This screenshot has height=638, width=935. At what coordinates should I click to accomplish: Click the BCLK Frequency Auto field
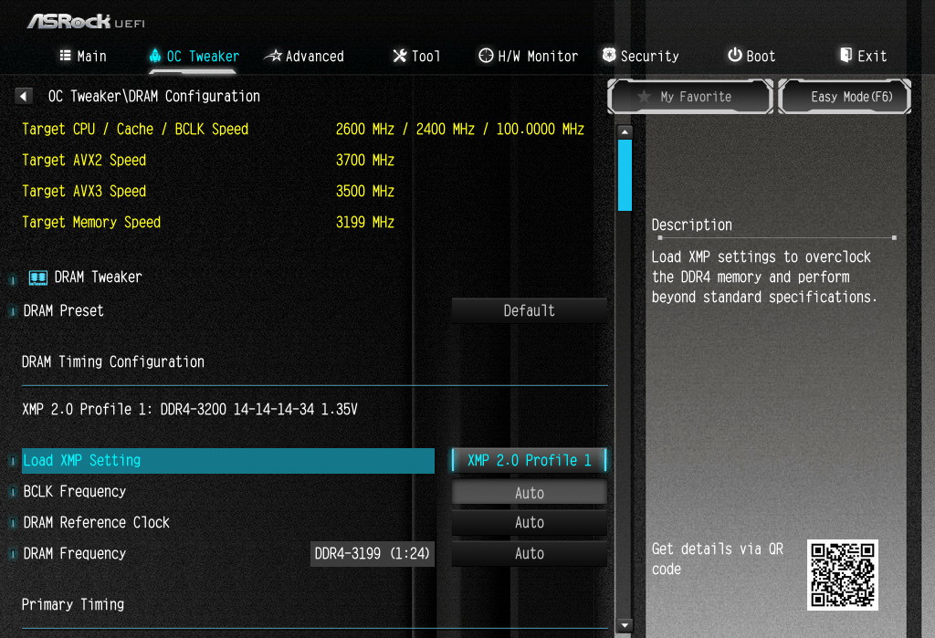529,493
